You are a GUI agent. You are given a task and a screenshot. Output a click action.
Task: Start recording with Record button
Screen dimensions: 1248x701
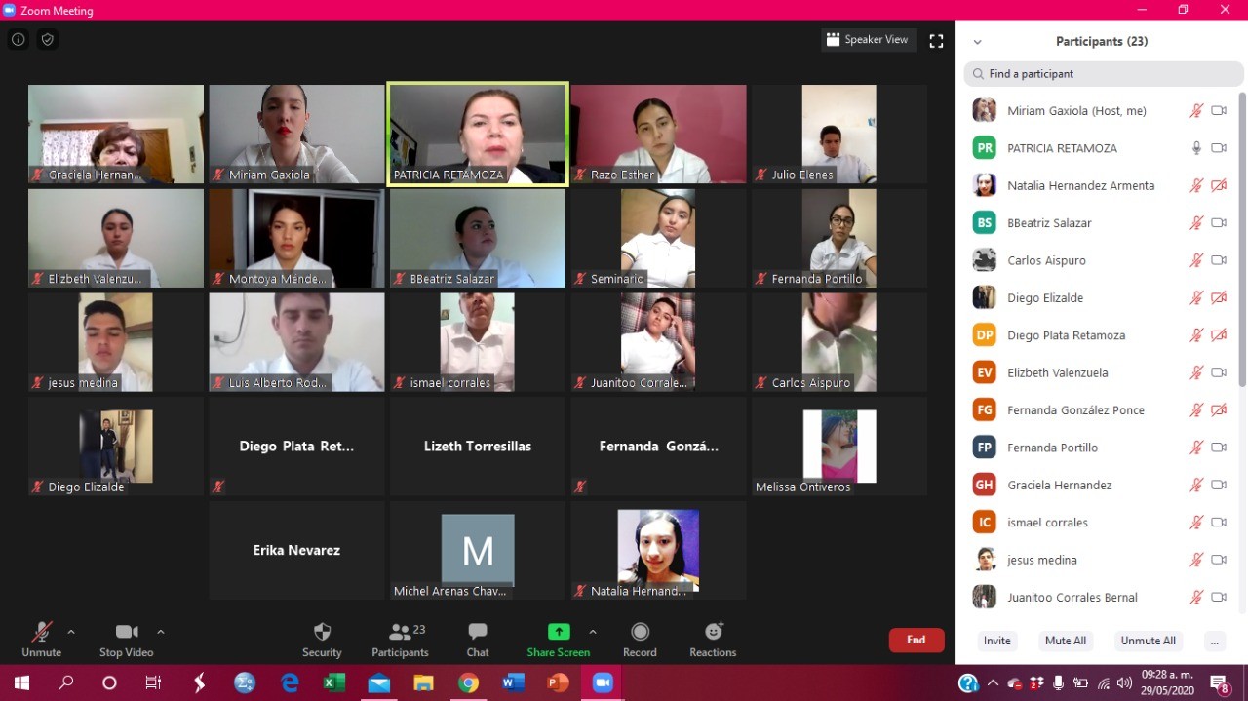click(x=640, y=639)
